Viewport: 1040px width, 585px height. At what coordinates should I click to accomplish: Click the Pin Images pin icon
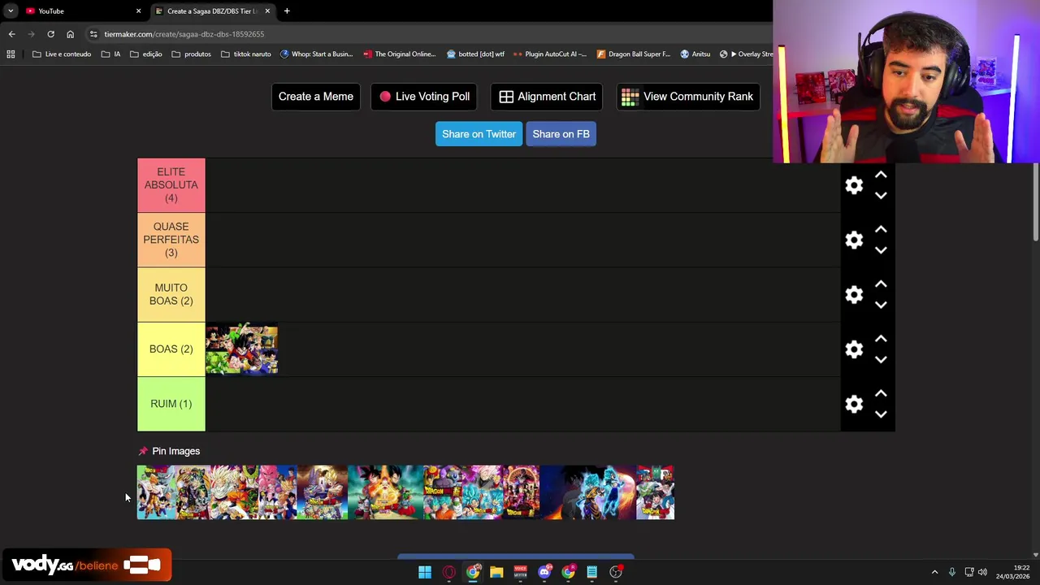tap(143, 451)
